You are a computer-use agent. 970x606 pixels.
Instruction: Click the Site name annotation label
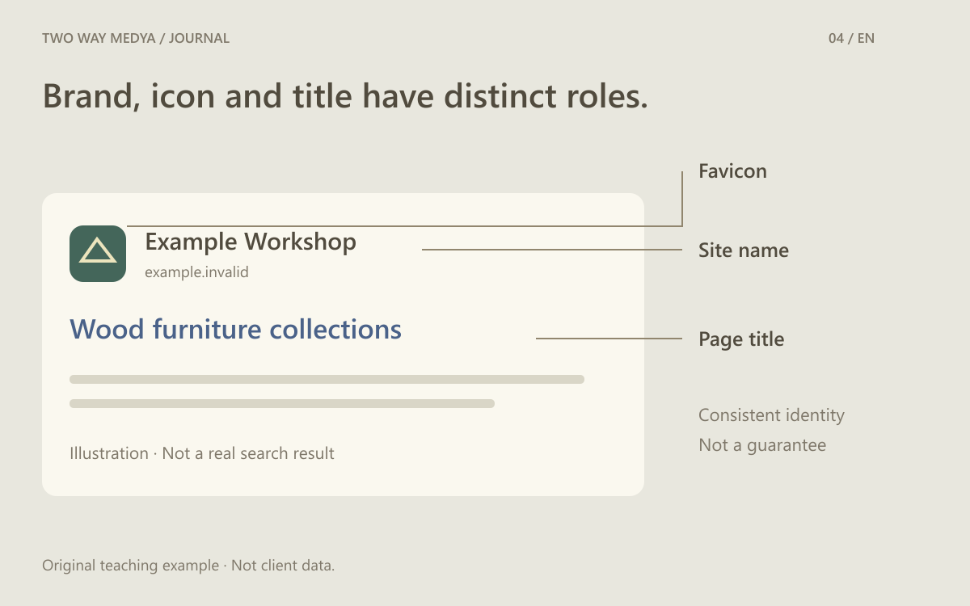point(744,250)
